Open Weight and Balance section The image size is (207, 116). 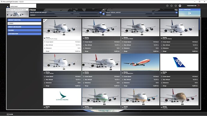[x=24, y=27]
